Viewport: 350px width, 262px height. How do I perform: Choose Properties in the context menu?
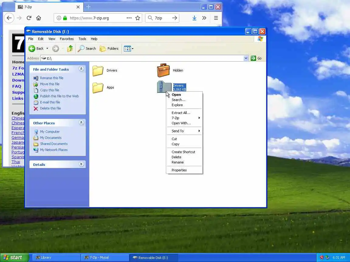click(x=184, y=170)
